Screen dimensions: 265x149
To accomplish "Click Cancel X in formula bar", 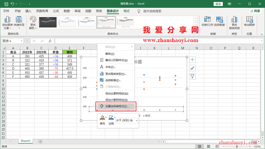I will 34,41.
